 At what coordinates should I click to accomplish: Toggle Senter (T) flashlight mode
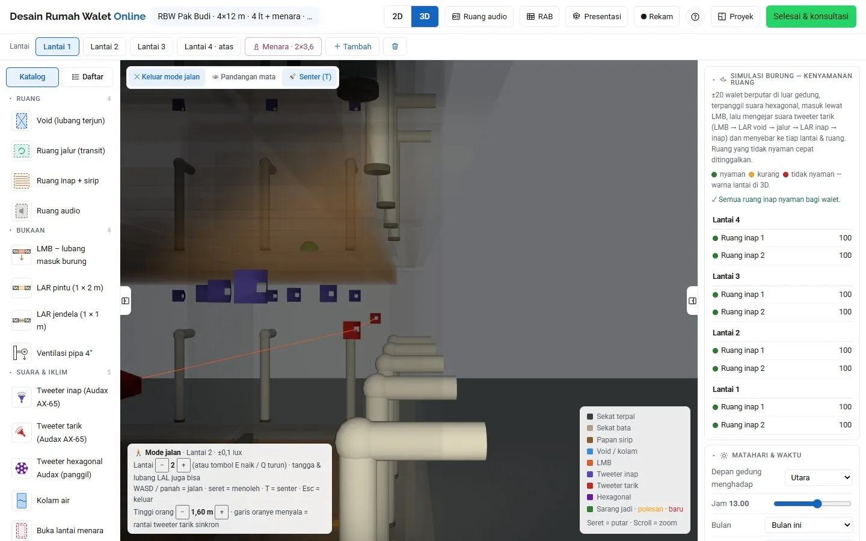[x=310, y=77]
